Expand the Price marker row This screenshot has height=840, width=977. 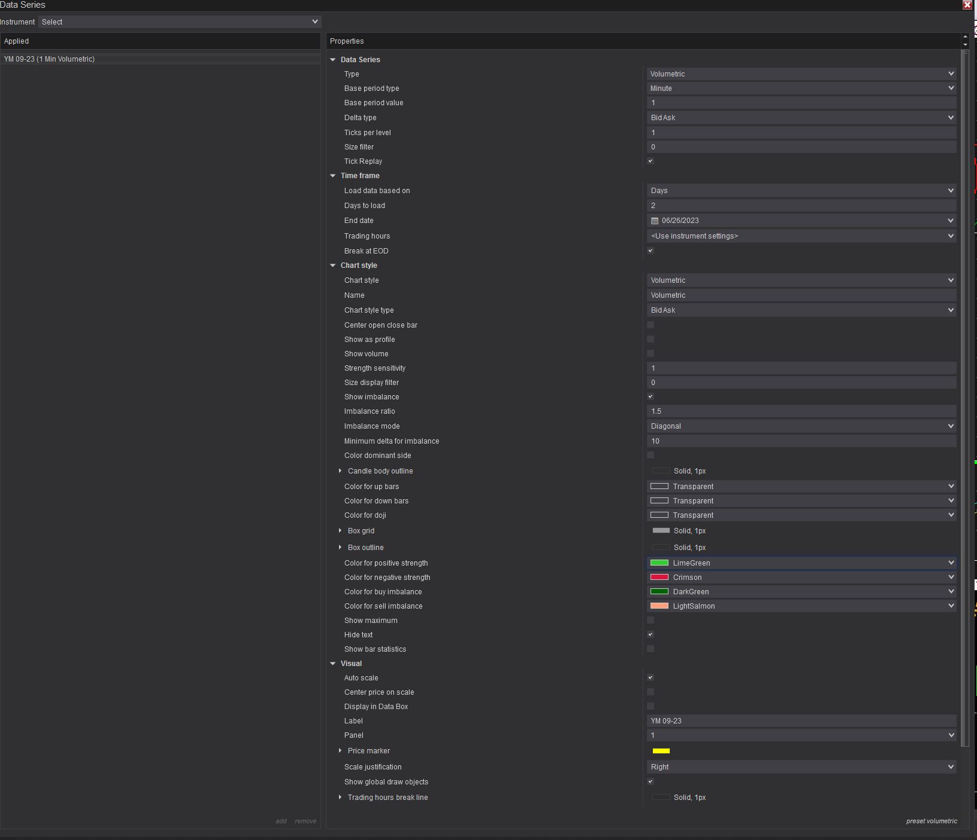coord(340,751)
